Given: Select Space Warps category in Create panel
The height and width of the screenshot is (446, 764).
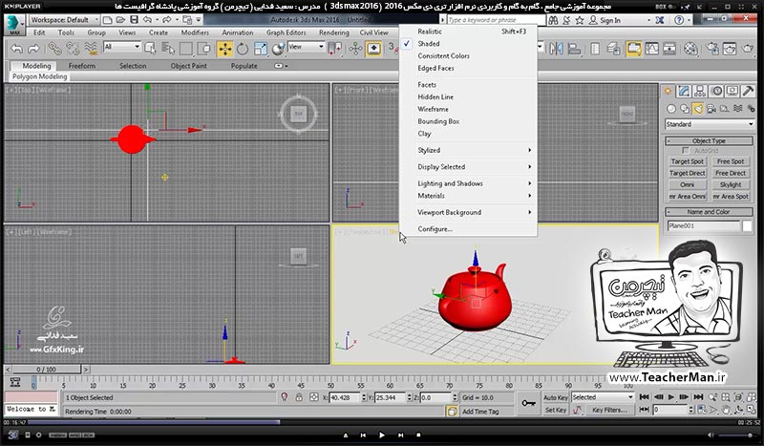Looking at the screenshot, I should click(737, 109).
